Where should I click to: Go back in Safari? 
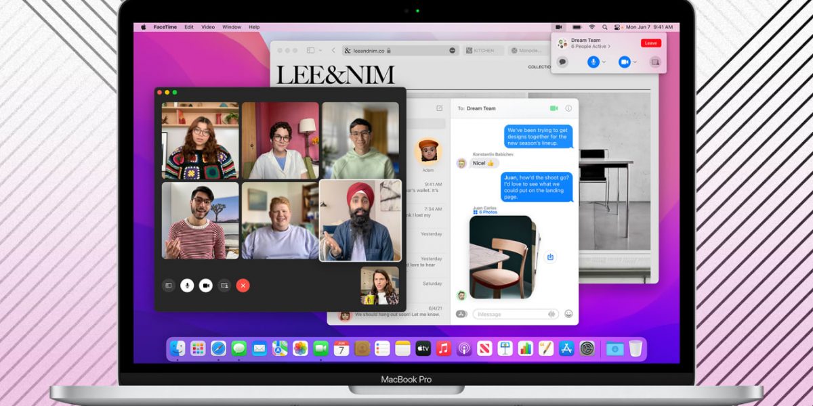333,50
